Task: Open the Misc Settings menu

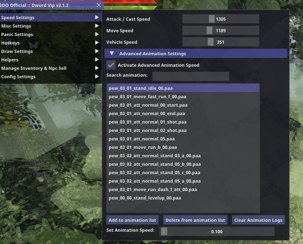Action: [51, 26]
